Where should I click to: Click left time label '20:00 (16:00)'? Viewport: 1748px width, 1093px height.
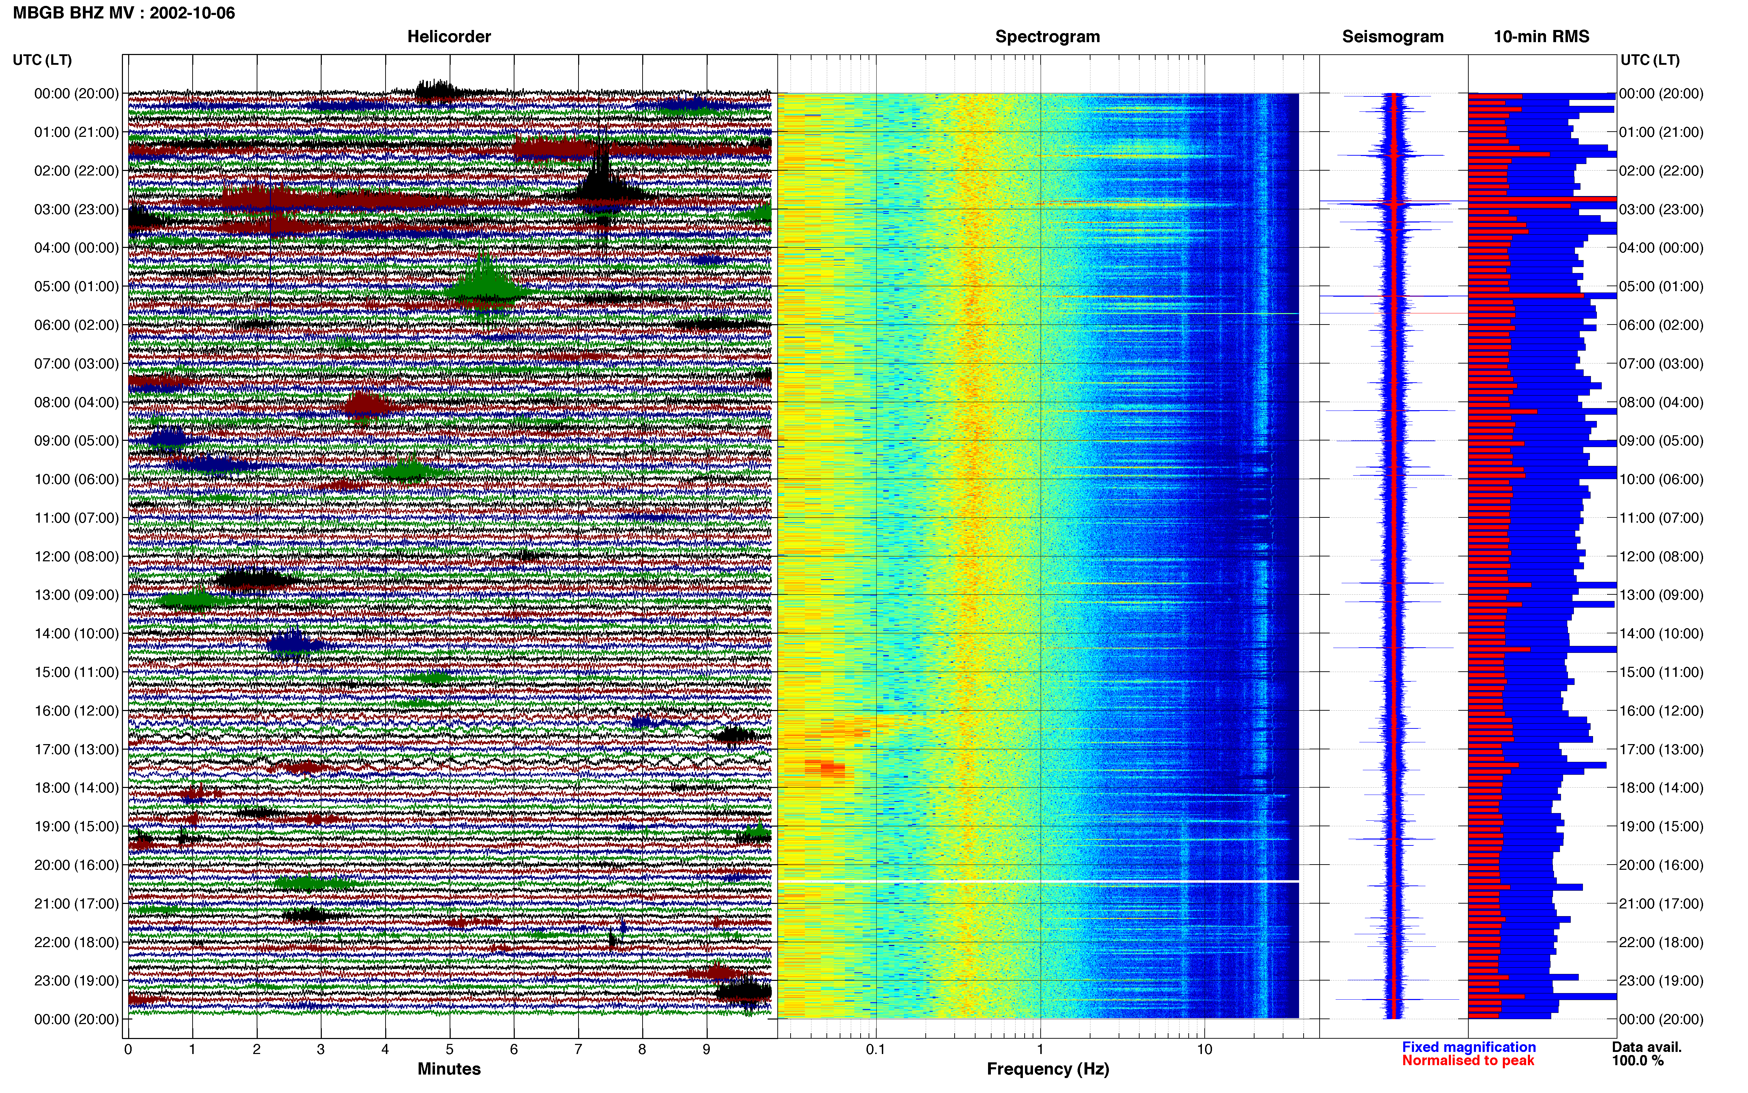[x=76, y=865]
